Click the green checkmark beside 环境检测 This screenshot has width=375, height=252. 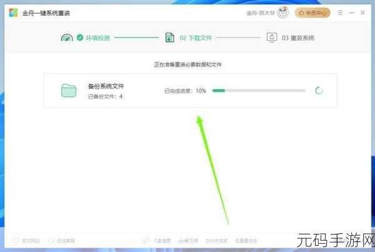click(x=80, y=37)
